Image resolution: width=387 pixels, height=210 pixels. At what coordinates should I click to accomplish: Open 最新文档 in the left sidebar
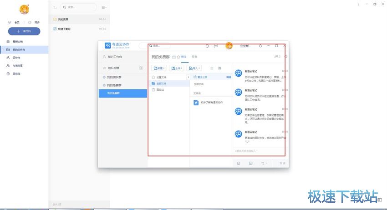(24, 42)
